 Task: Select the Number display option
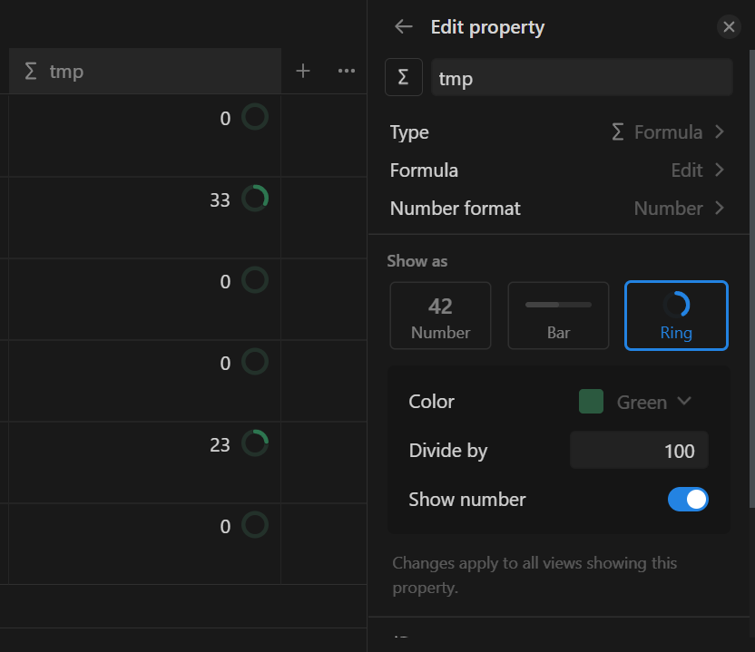(441, 316)
